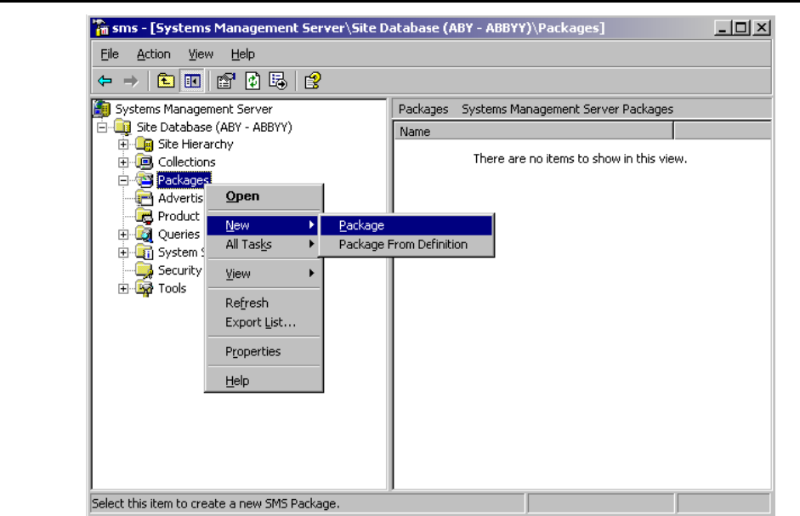
Task: Select the Tools label
Action: tap(172, 288)
